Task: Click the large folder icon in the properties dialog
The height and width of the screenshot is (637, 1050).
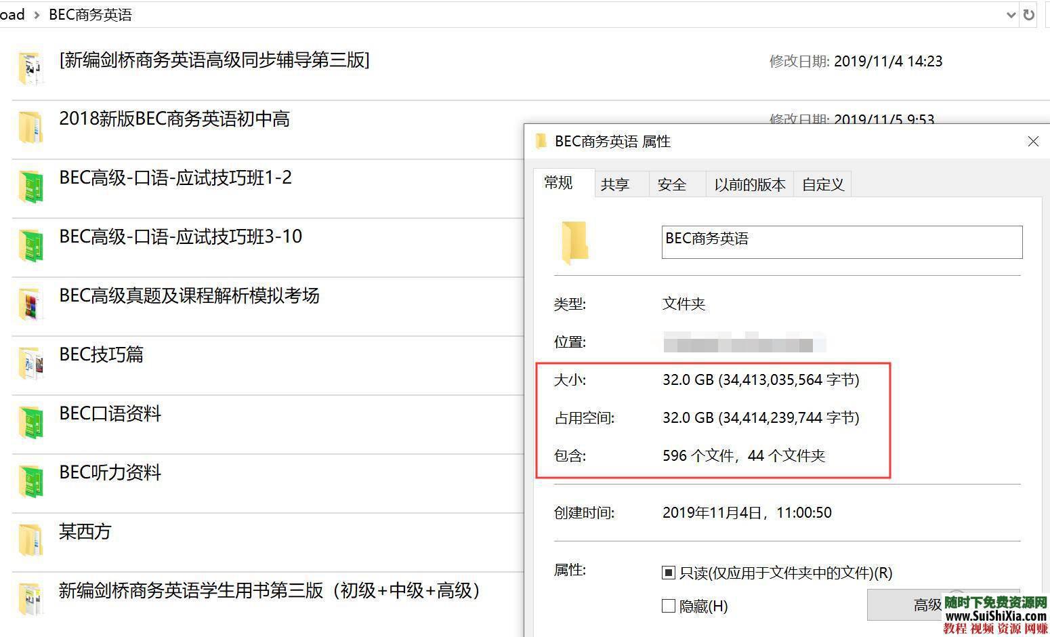Action: [575, 242]
